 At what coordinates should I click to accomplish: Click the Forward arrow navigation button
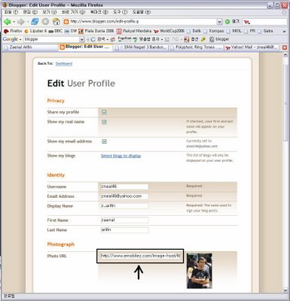pos(20,22)
